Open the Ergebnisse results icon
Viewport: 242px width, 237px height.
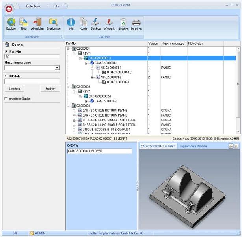click(53, 24)
